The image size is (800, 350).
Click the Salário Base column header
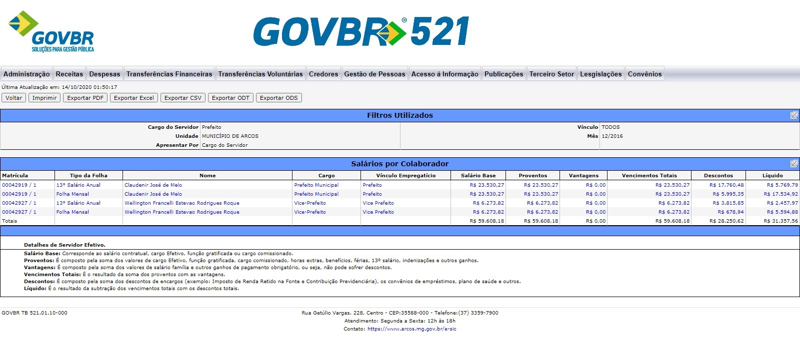(478, 176)
